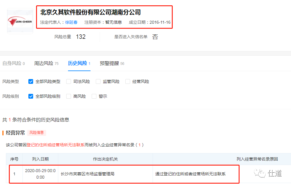This screenshot has height=186, width=291.
Task: Open the JOIN-CHEER company logo thumbnail
Action: click(x=20, y=21)
